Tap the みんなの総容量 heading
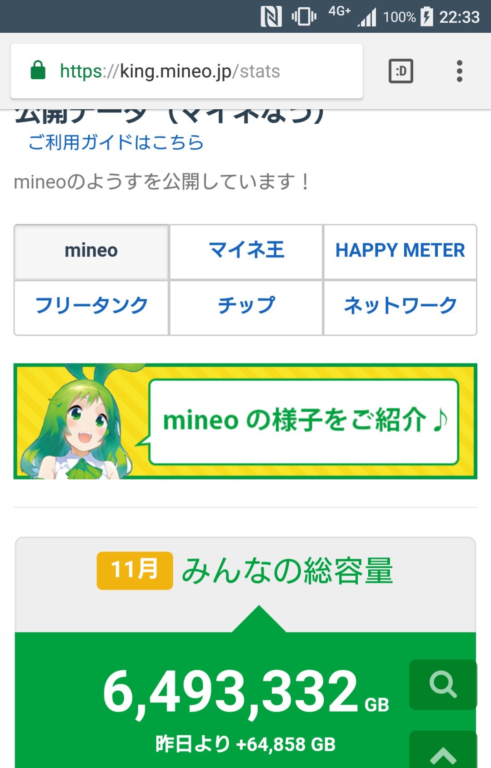Viewport: 491px width, 768px height. [287, 571]
